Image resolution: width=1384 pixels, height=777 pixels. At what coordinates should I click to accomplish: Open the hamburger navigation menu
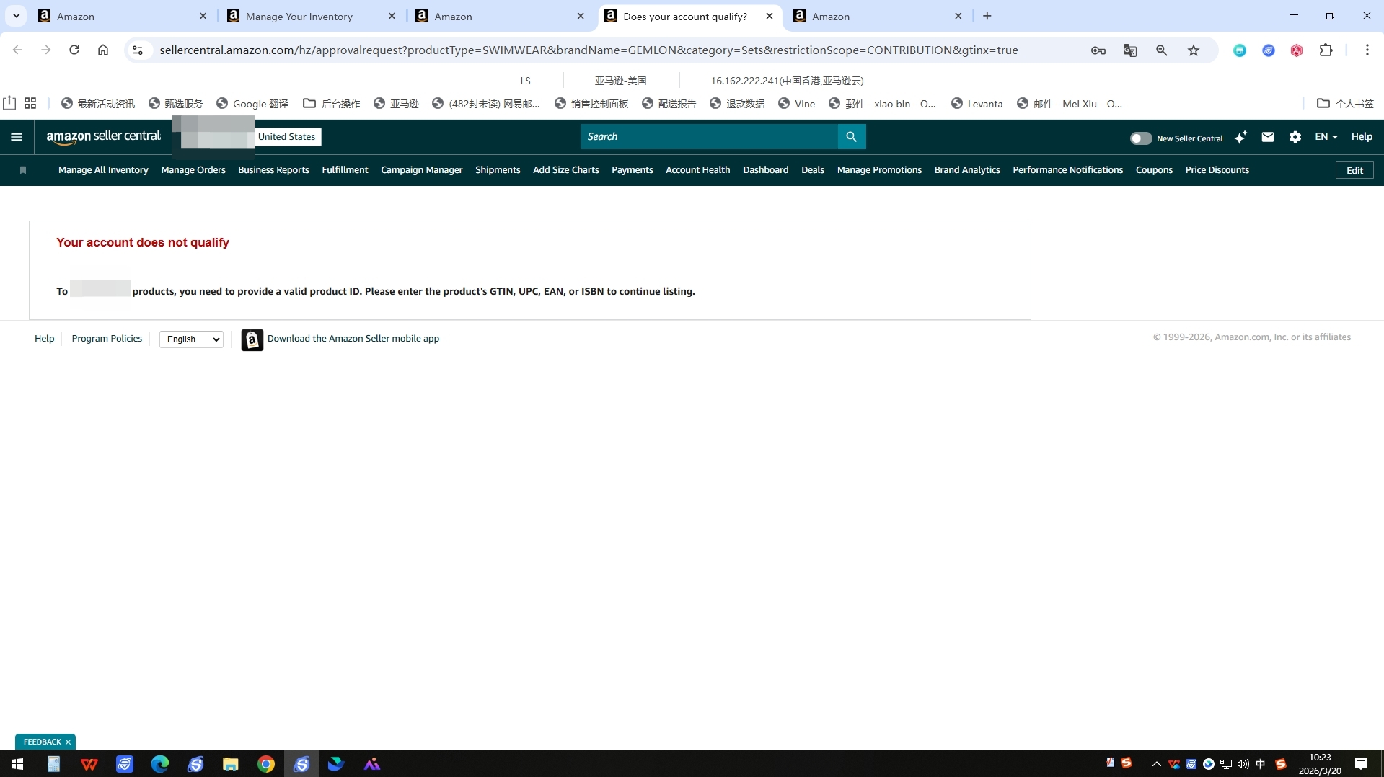click(x=17, y=137)
